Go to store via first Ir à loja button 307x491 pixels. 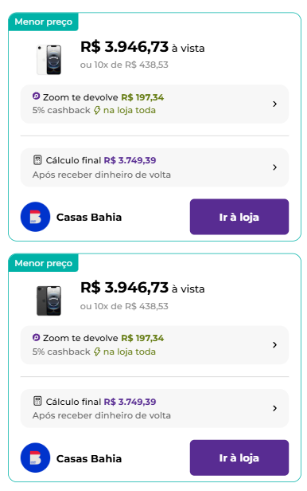click(x=239, y=217)
